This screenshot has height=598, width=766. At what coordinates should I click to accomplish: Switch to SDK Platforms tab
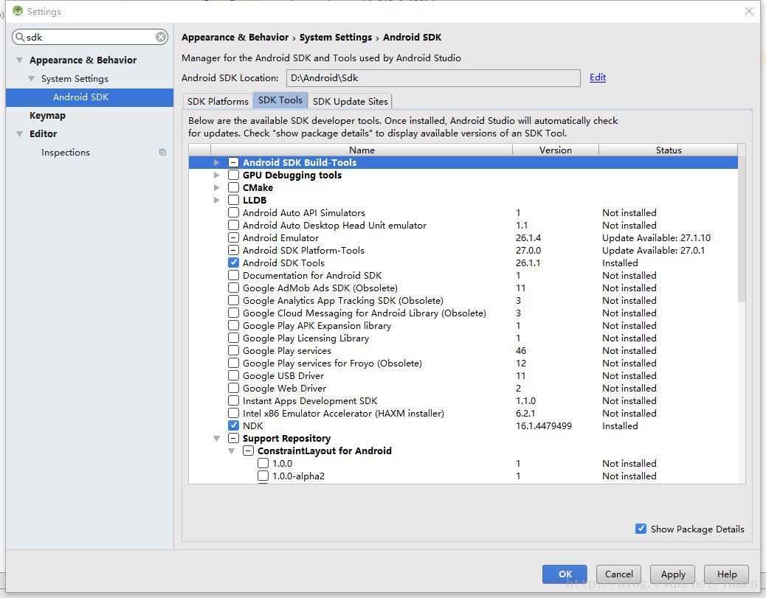218,101
